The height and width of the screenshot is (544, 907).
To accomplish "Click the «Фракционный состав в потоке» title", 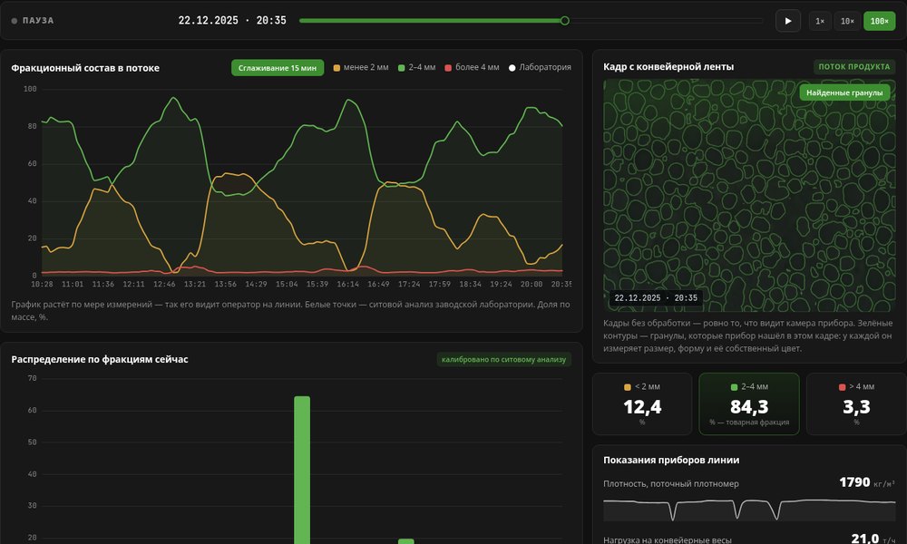I will point(85,68).
